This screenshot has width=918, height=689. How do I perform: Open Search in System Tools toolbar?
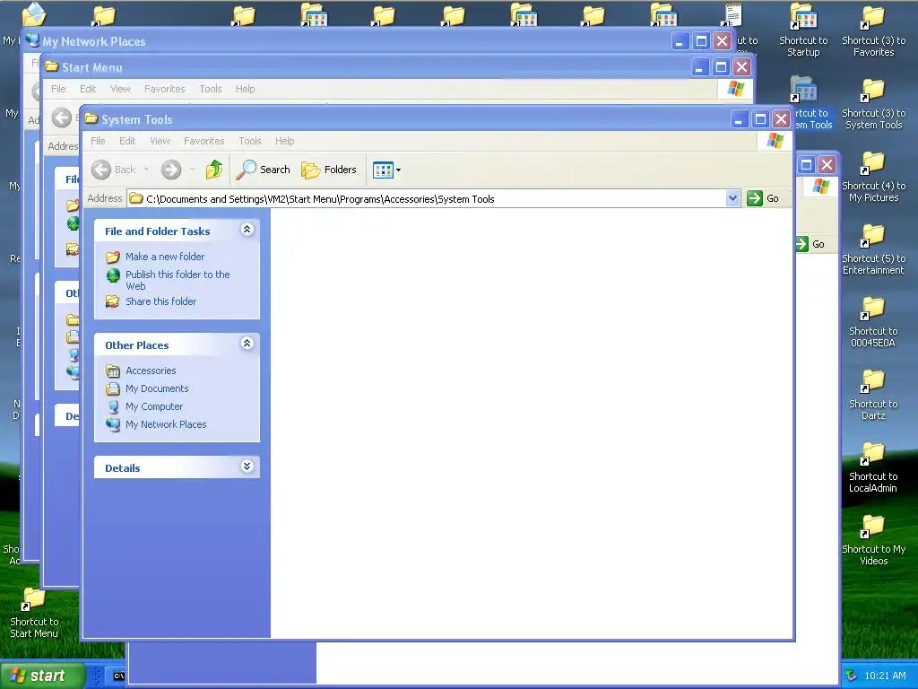click(263, 170)
